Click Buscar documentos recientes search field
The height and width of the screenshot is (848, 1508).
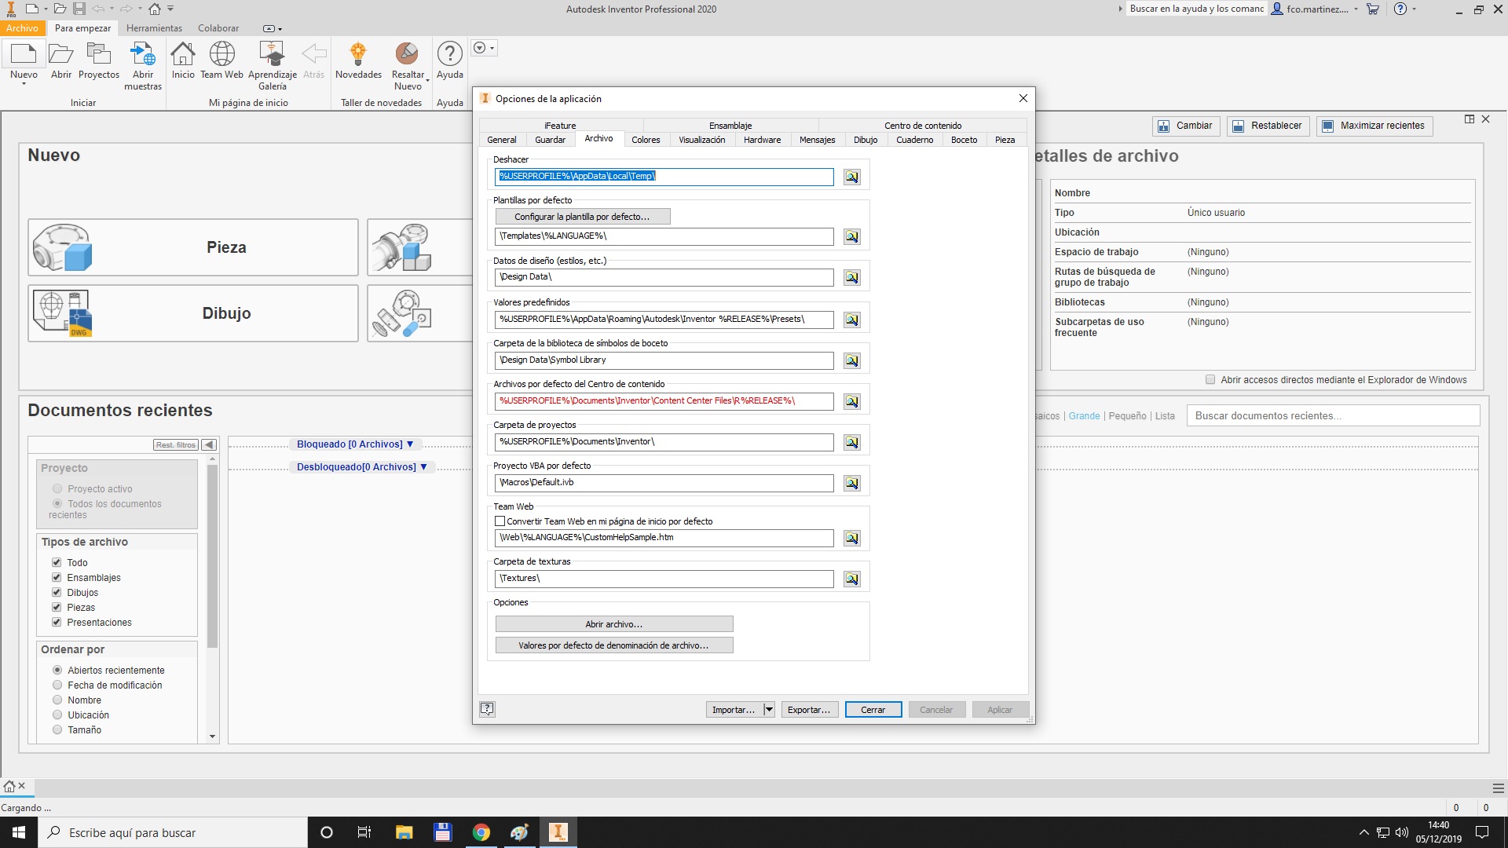[x=1334, y=416]
